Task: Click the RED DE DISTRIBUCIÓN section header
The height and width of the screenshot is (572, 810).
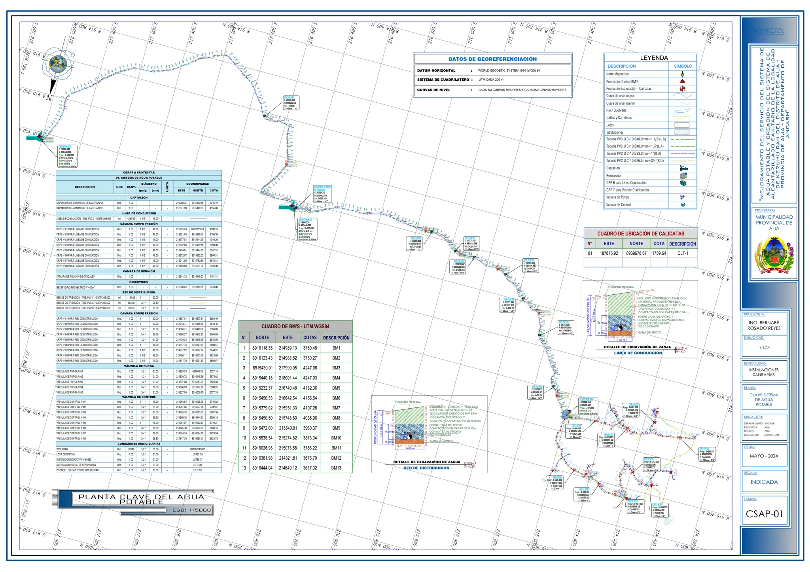Action: (139, 292)
